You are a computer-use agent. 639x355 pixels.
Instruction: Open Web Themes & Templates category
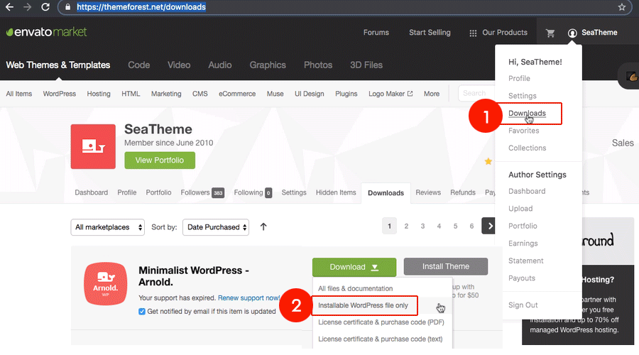[58, 65]
